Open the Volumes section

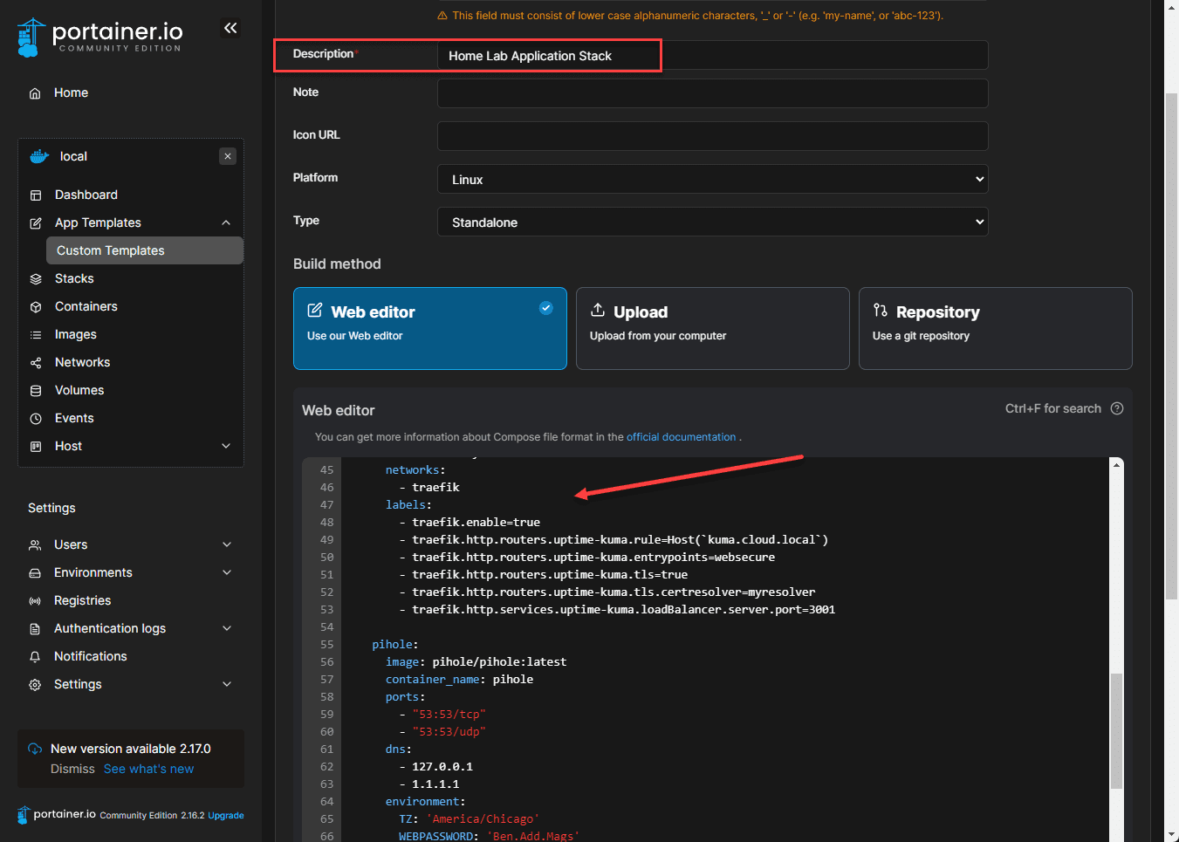coord(79,390)
